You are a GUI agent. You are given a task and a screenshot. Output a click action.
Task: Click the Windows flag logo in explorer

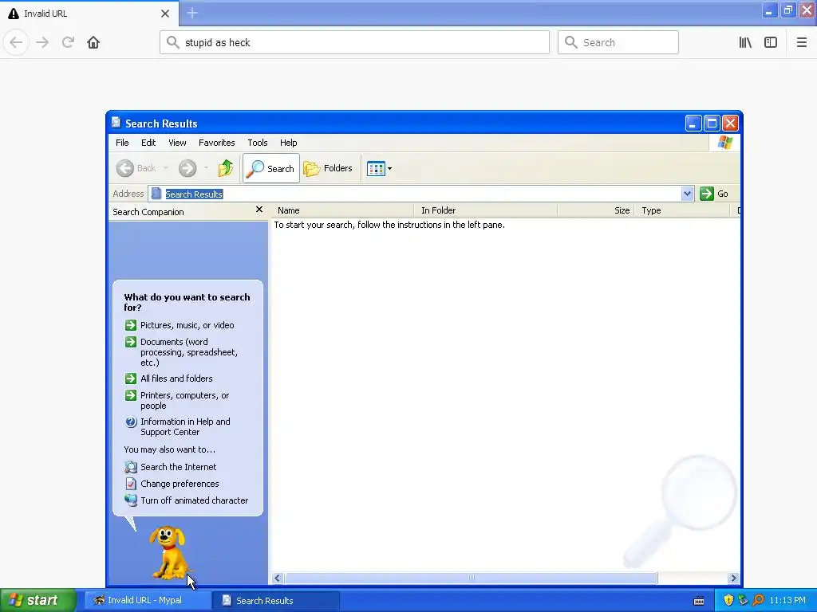click(x=724, y=143)
